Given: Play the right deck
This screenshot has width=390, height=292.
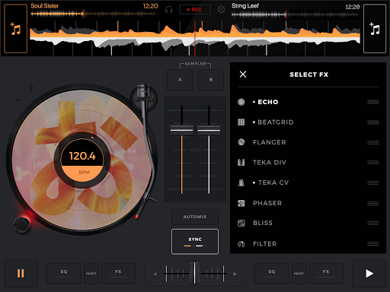Looking at the screenshot, I should point(369,274).
